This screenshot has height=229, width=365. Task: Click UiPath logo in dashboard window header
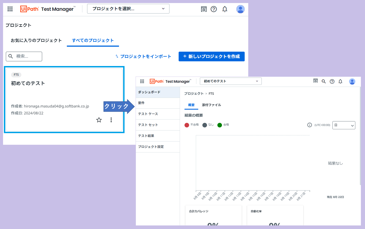[x=156, y=81]
